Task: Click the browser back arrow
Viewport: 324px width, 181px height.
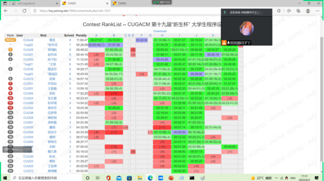Action: [6, 11]
